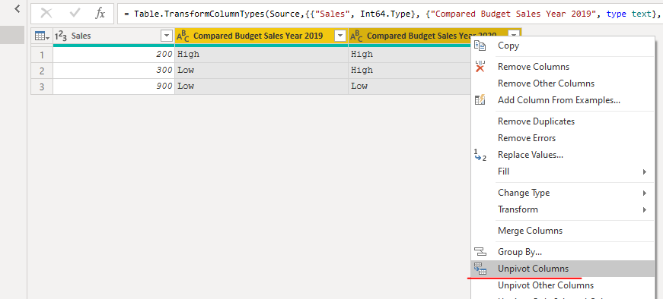This screenshot has height=299, width=663.
Task: Expand the Transform submenu arrow
Action: pos(645,209)
